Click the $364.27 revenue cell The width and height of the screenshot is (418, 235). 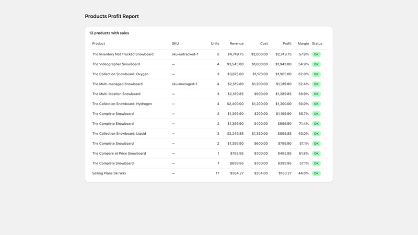tap(237, 173)
